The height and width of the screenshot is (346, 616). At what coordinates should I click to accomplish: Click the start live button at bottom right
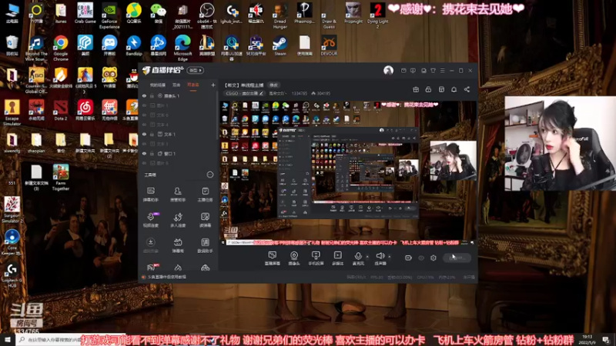click(457, 258)
